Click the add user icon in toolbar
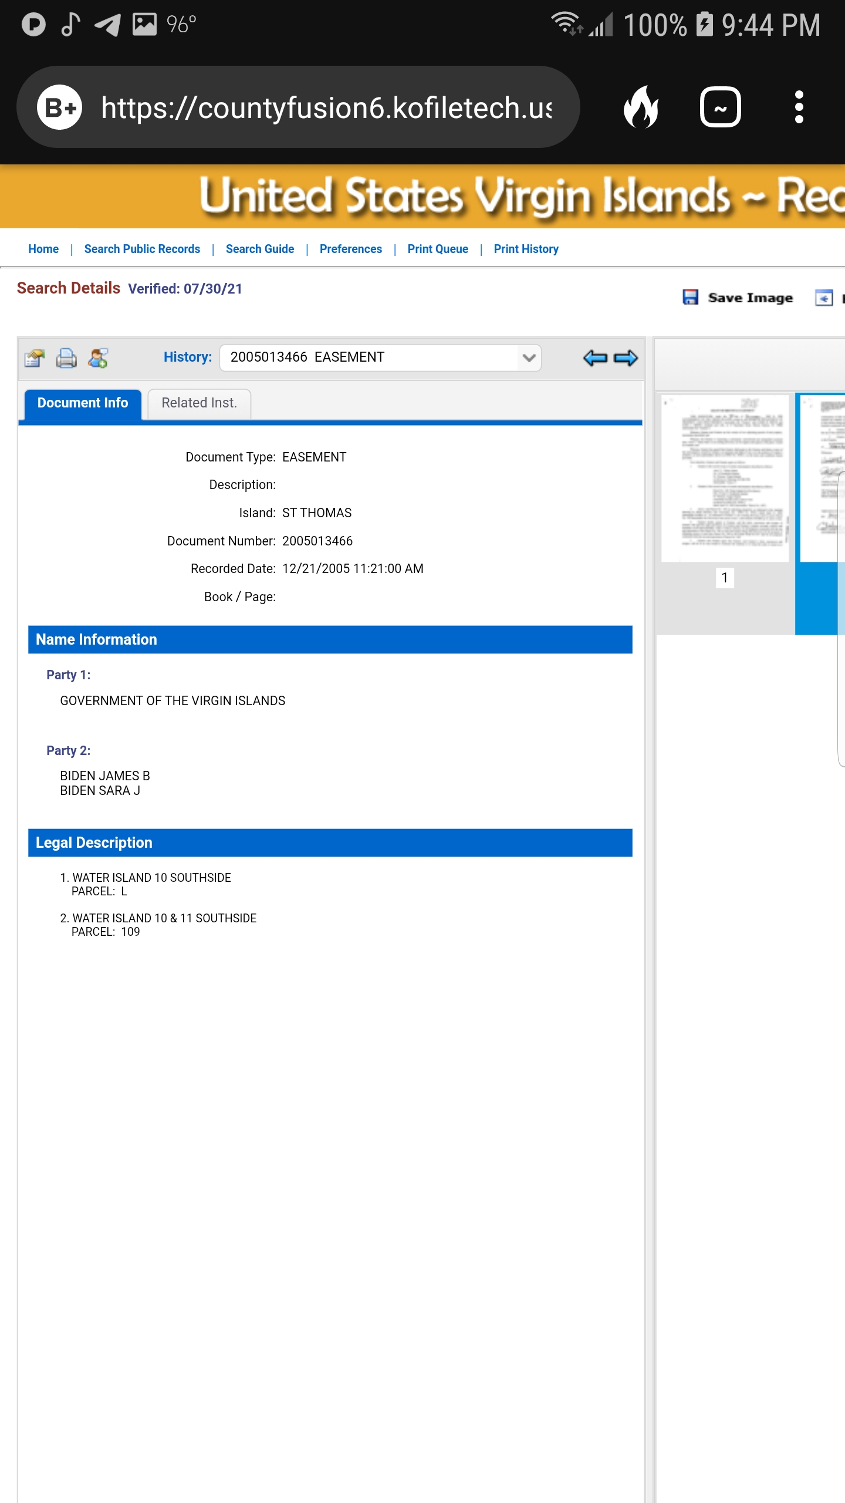This screenshot has height=1503, width=845. pyautogui.click(x=98, y=358)
